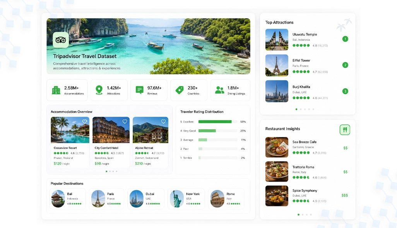
Task: Click the 97.6M+ Reviews stat
Action: point(149,90)
